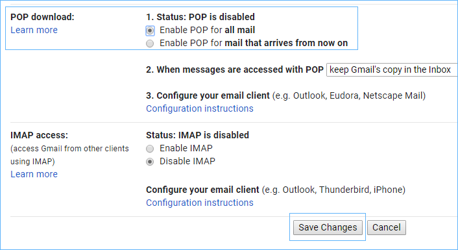The width and height of the screenshot is (458, 250).
Task: Open Learn more under POP download
Action: point(34,30)
